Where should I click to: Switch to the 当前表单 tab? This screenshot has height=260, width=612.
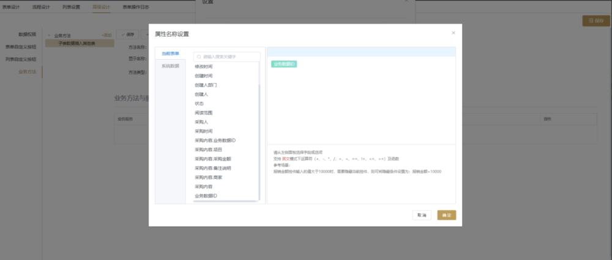[170, 54]
